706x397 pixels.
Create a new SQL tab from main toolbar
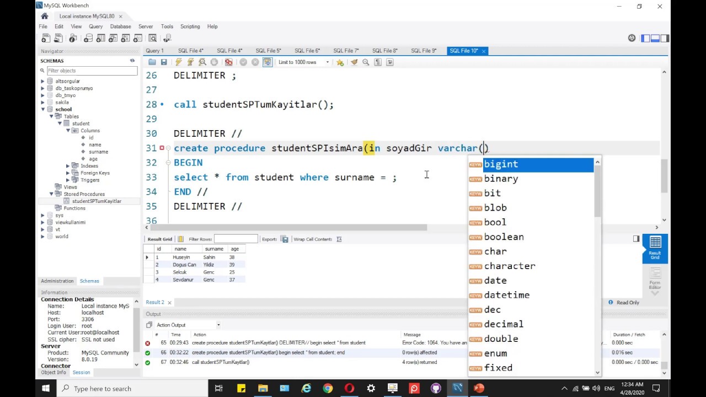(46, 38)
